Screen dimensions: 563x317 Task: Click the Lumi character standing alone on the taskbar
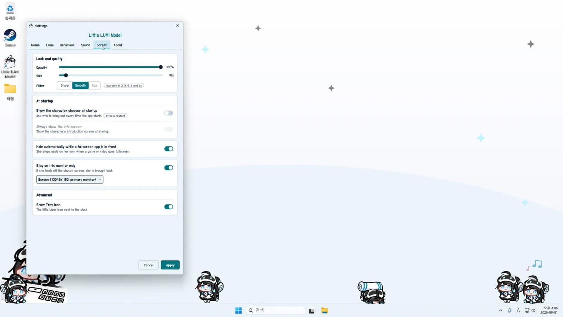[209, 287]
